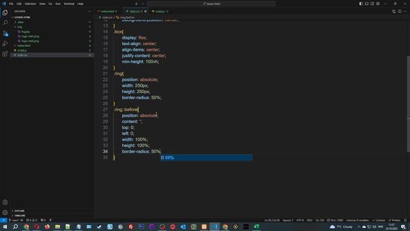Image resolution: width=410 pixels, height=231 pixels.
Task: Select the 50% autocomplete suggestion
Action: pyautogui.click(x=206, y=158)
